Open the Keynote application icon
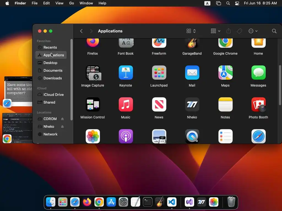 (126, 73)
